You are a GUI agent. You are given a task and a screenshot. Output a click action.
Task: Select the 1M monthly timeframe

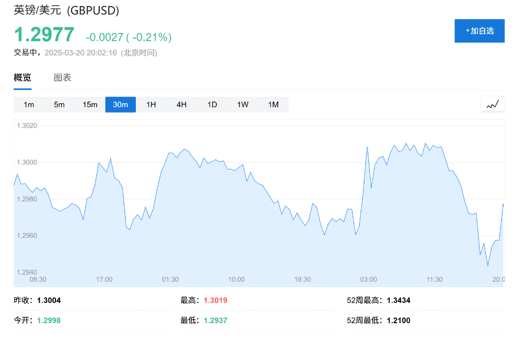tap(273, 105)
